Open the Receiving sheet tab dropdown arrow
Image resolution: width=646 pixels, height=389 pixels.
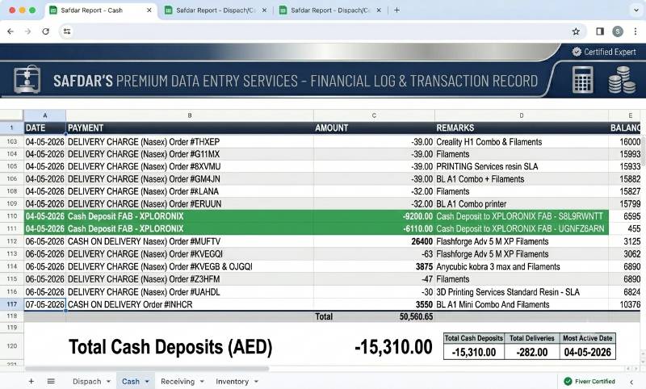point(202,382)
